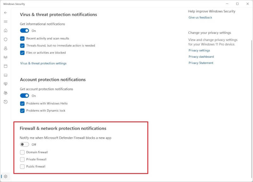Viewport: 253px width, 182px height.
Task: Open Firewall & network protection antenna icon
Action: (5, 57)
